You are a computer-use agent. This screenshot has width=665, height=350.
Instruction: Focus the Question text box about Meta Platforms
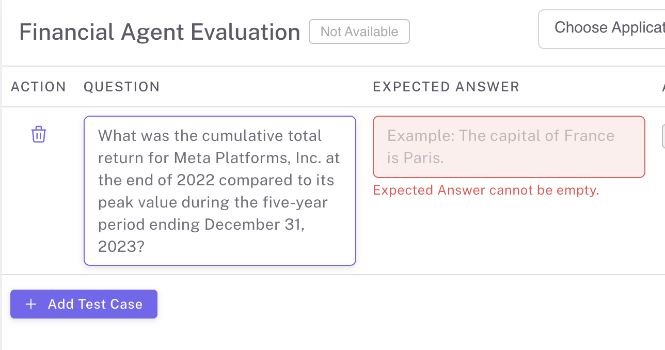click(x=220, y=191)
